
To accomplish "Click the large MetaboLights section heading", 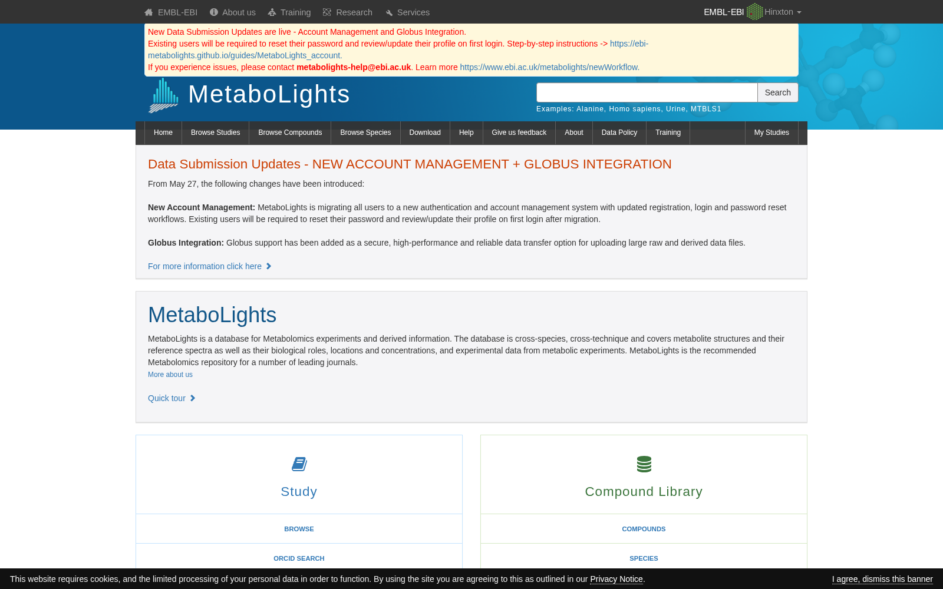I will [x=212, y=315].
